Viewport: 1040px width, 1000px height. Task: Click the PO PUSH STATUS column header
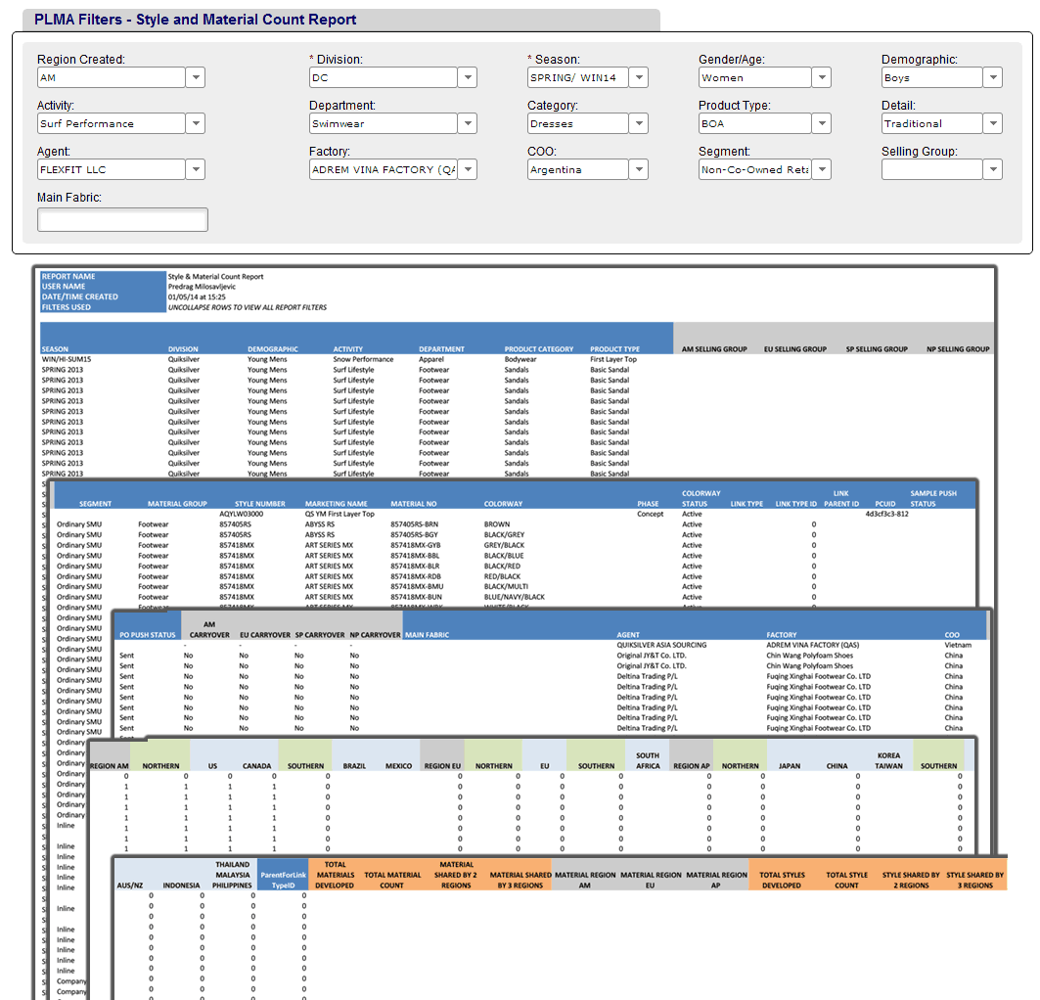point(148,635)
